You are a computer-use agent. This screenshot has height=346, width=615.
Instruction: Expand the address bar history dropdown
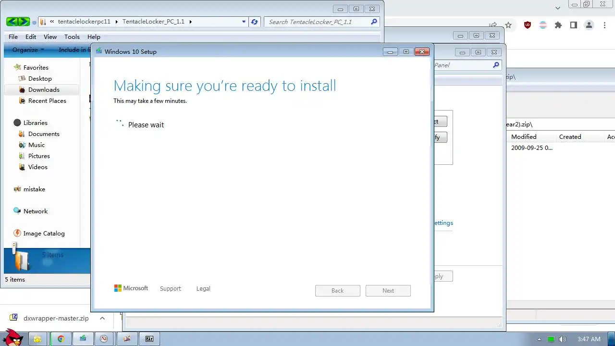[x=244, y=22]
